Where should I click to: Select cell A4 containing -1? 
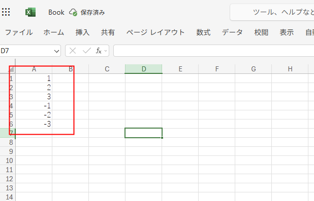click(x=34, y=106)
